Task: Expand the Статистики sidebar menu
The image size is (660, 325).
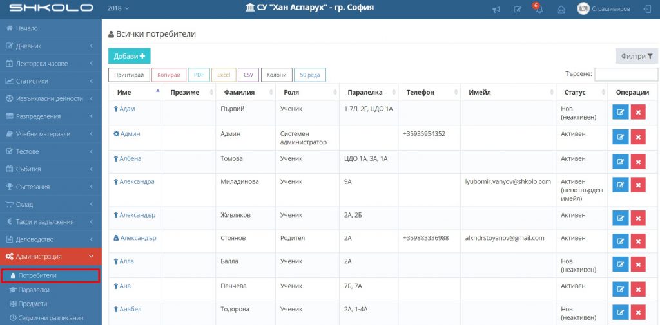Action: (50, 81)
